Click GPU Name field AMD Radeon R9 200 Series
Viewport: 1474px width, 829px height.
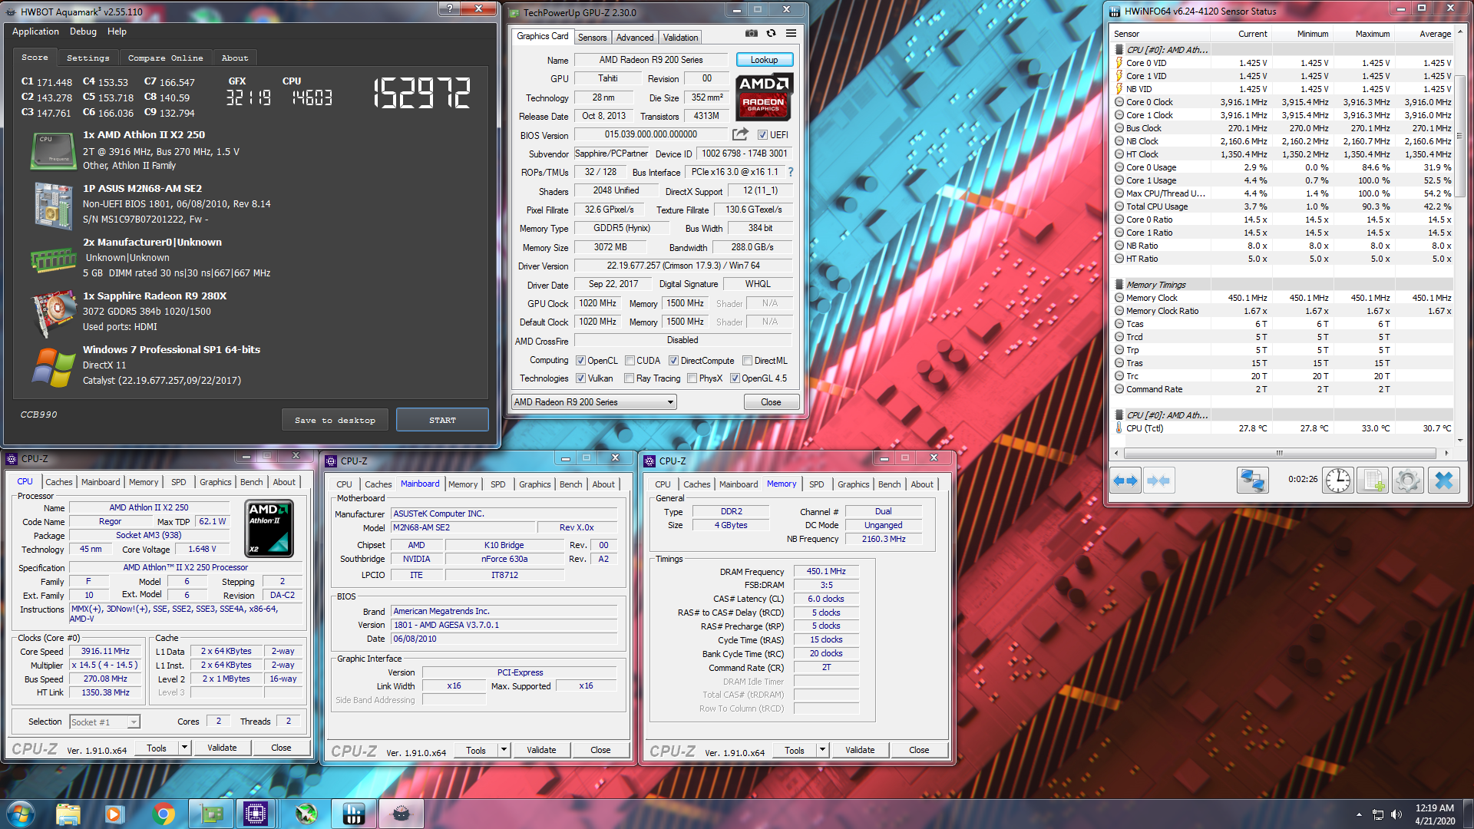[650, 60]
